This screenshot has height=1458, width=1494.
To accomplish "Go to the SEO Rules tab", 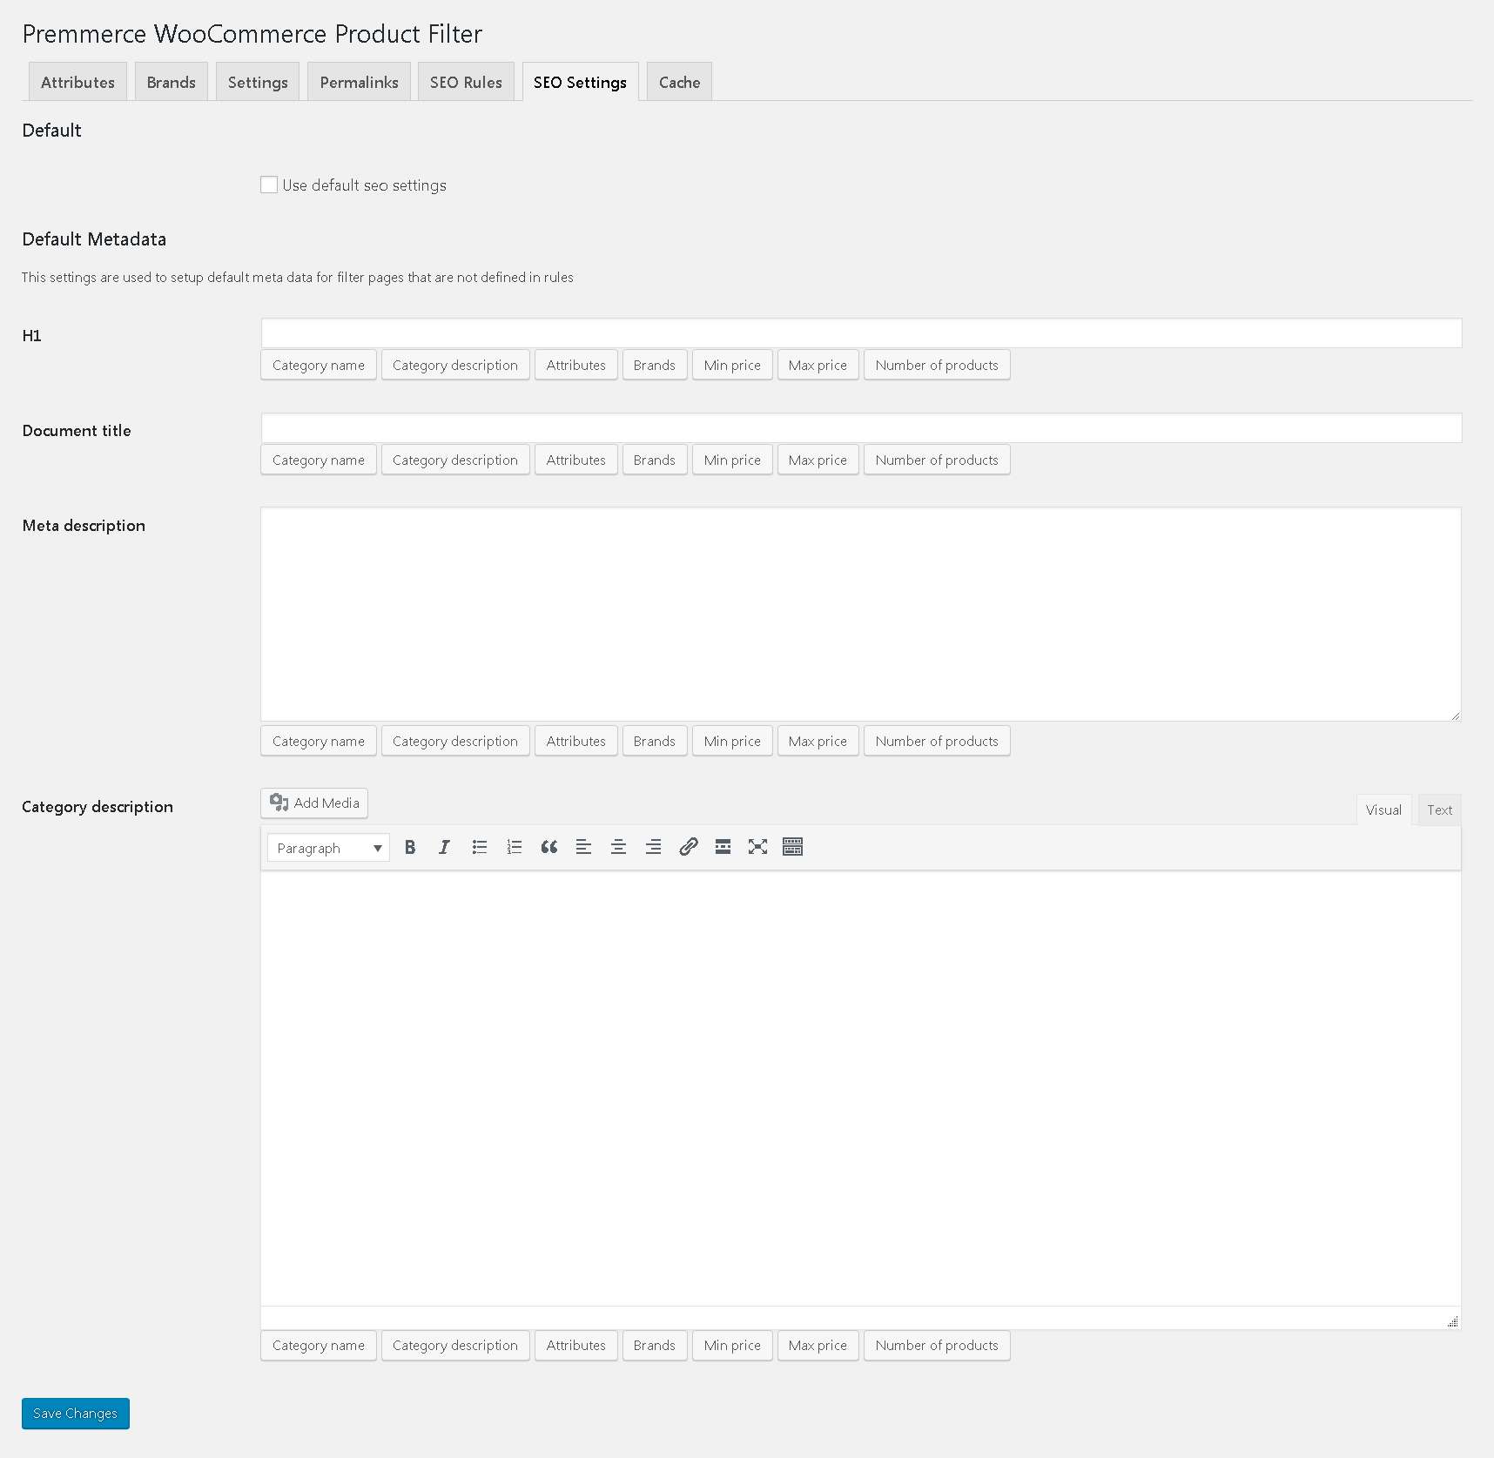I will (x=466, y=82).
